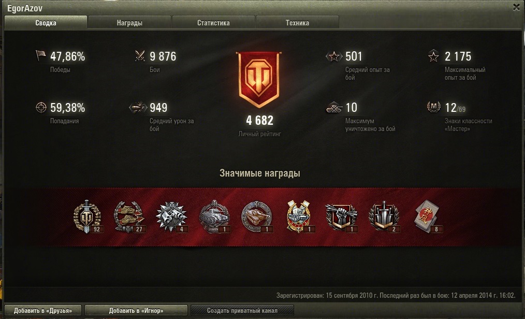This screenshot has width=525, height=319.
Task: Click the victories flag icon
Action: pos(40,55)
